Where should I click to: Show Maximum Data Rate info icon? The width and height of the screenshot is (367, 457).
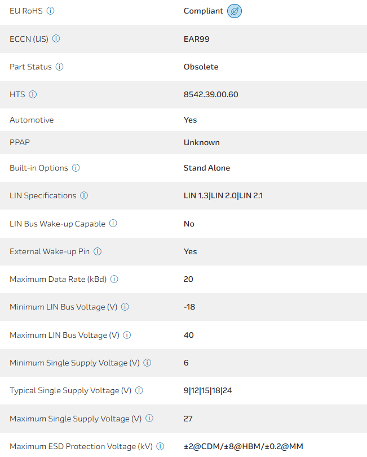point(114,279)
